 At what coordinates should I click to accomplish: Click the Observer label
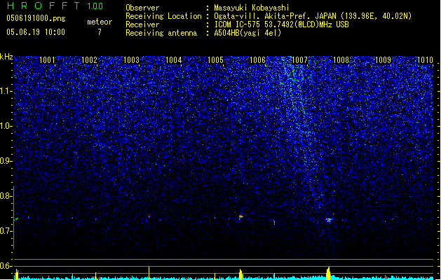(x=142, y=8)
